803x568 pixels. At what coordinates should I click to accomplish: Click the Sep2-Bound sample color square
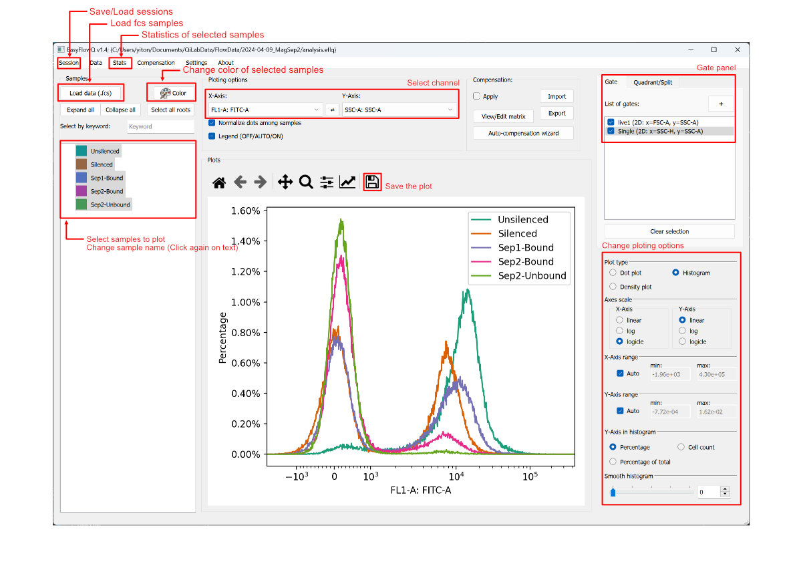(x=82, y=191)
